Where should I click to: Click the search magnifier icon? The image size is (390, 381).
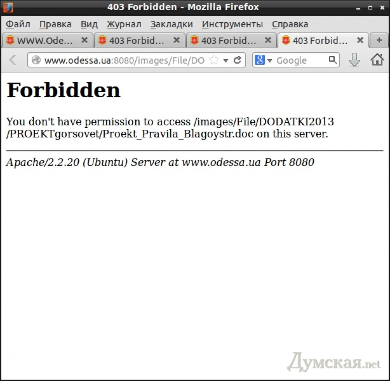[x=332, y=60]
